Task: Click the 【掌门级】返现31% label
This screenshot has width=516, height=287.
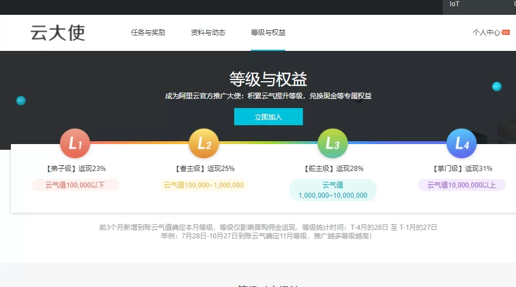Action: coord(462,169)
